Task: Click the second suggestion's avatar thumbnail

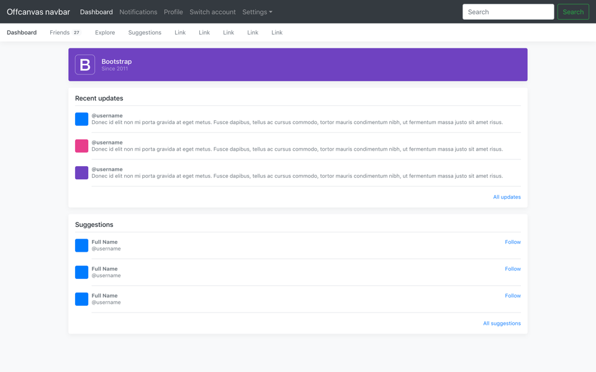Action: point(81,272)
